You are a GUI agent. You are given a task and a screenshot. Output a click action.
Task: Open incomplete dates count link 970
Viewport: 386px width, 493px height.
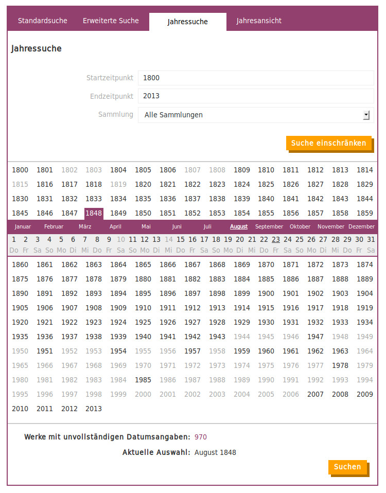(x=201, y=437)
